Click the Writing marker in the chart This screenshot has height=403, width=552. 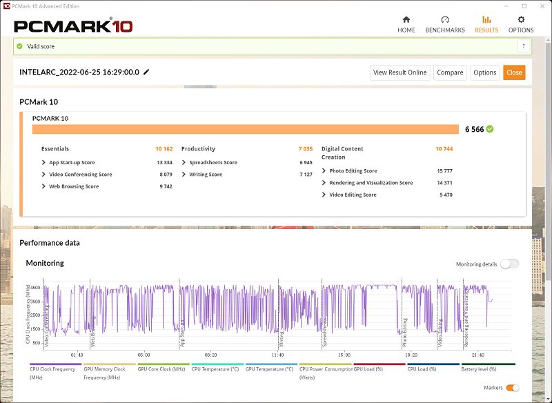coord(281,338)
